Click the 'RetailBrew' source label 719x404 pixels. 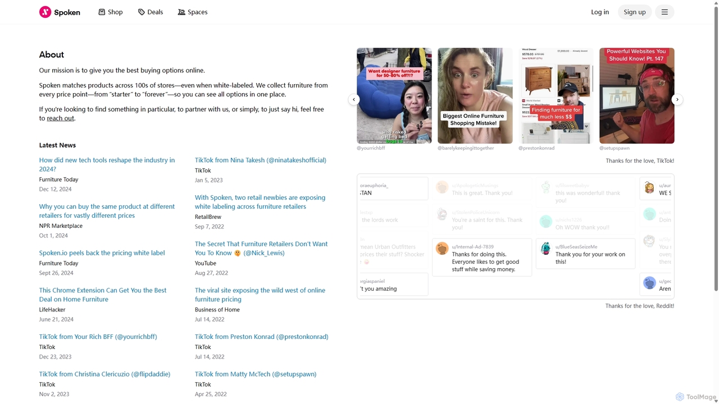point(208,217)
